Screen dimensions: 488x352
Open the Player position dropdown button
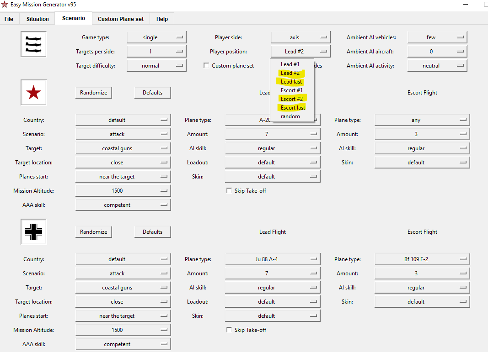(300, 51)
